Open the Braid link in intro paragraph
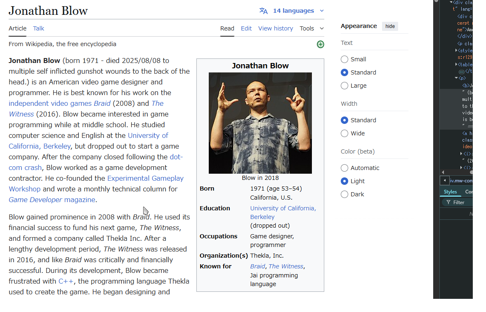This screenshot has height=312, width=486. [102, 103]
